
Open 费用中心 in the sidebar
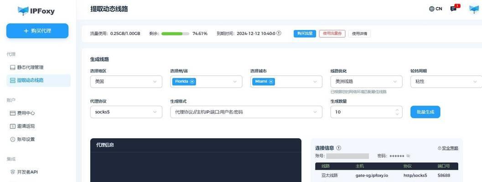coord(26,113)
